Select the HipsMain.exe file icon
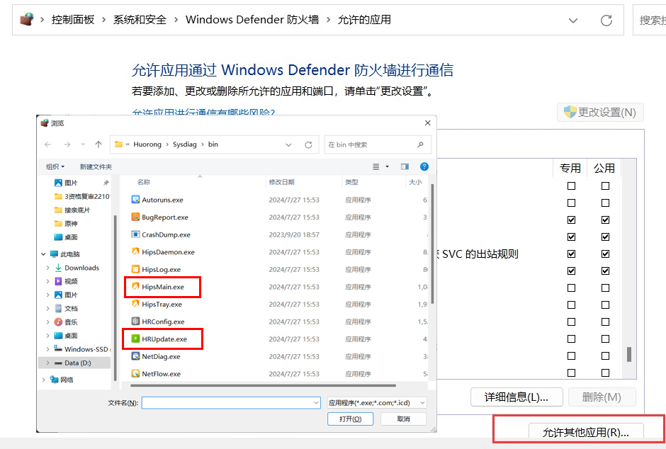This screenshot has width=666, height=449. point(135,287)
